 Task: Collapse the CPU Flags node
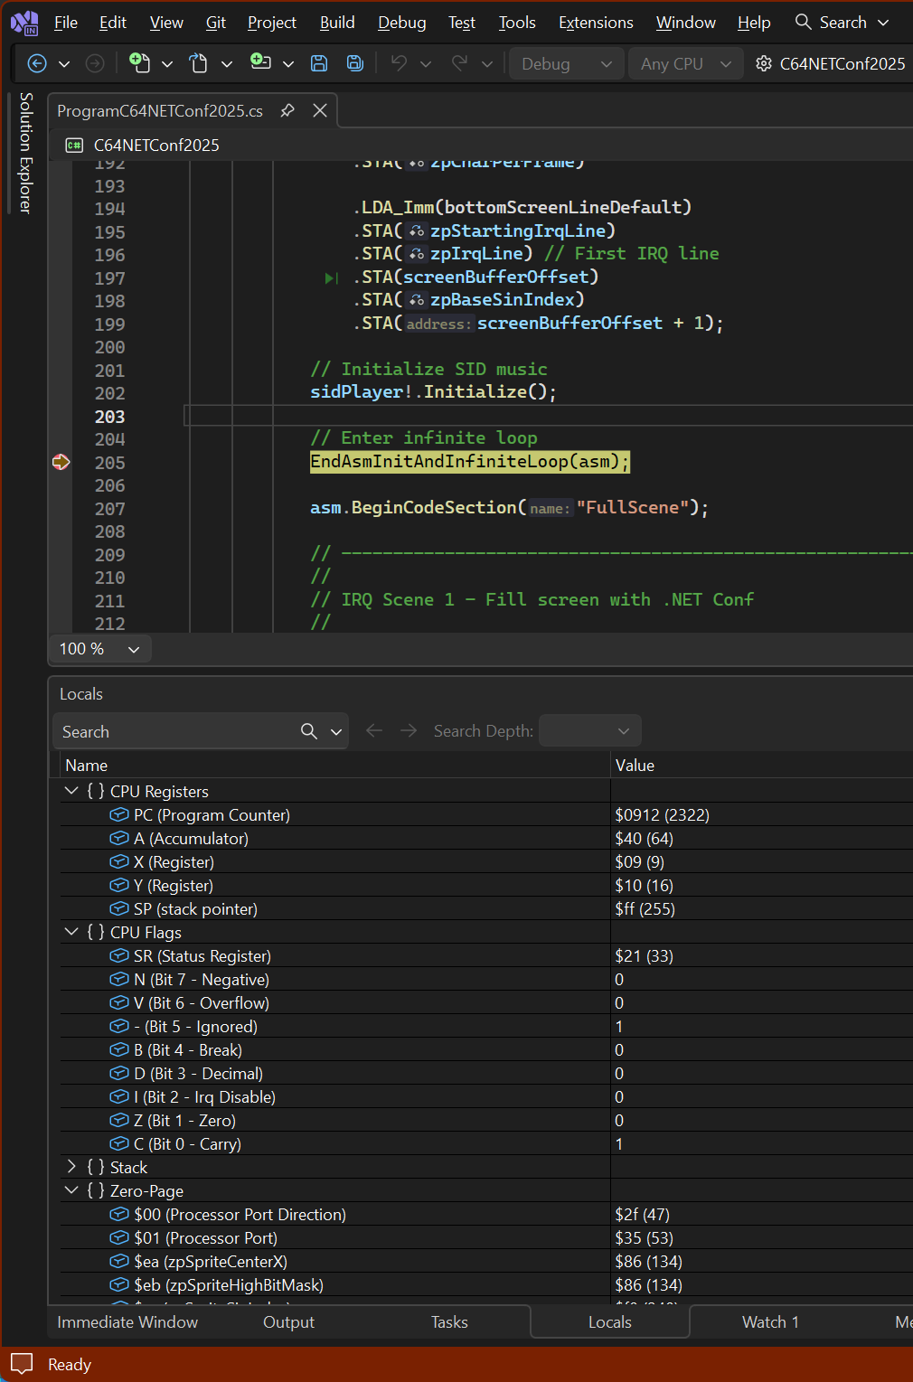[x=71, y=931]
